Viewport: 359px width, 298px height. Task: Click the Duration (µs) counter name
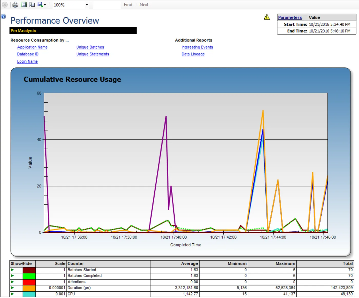(79, 288)
